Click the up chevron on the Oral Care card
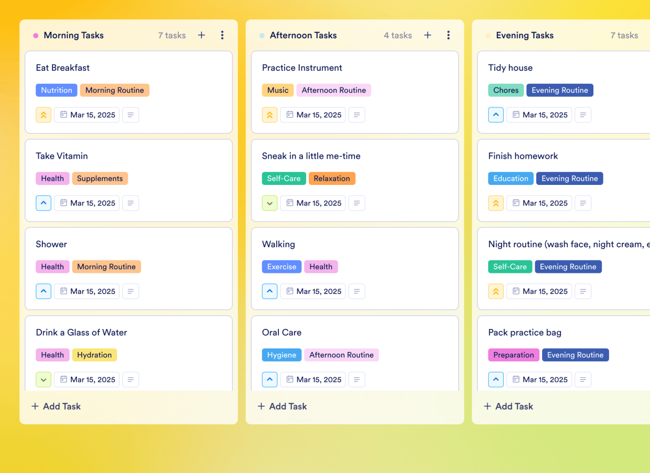The image size is (650, 473). (x=269, y=379)
